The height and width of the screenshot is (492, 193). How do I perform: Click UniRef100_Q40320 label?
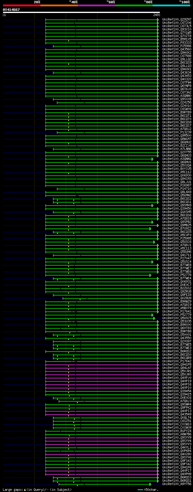pos(177,79)
